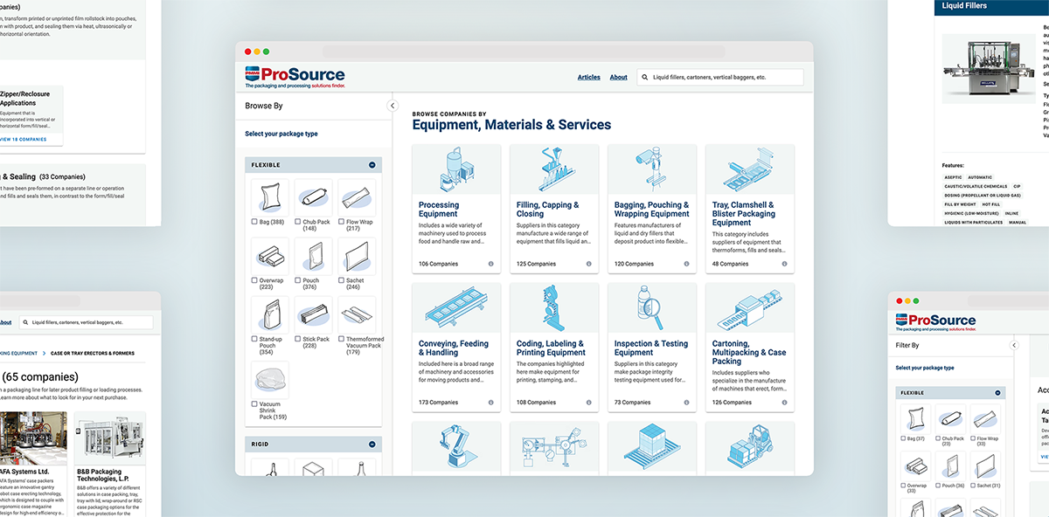Click the search magnifier icon
Image resolution: width=1049 pixels, height=517 pixels.
coord(644,78)
